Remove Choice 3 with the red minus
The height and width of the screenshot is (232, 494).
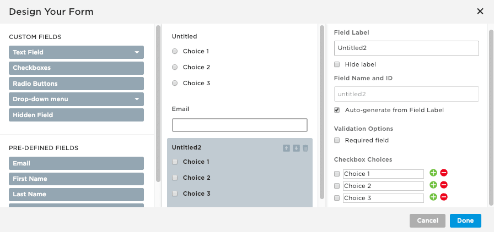pyautogui.click(x=444, y=197)
